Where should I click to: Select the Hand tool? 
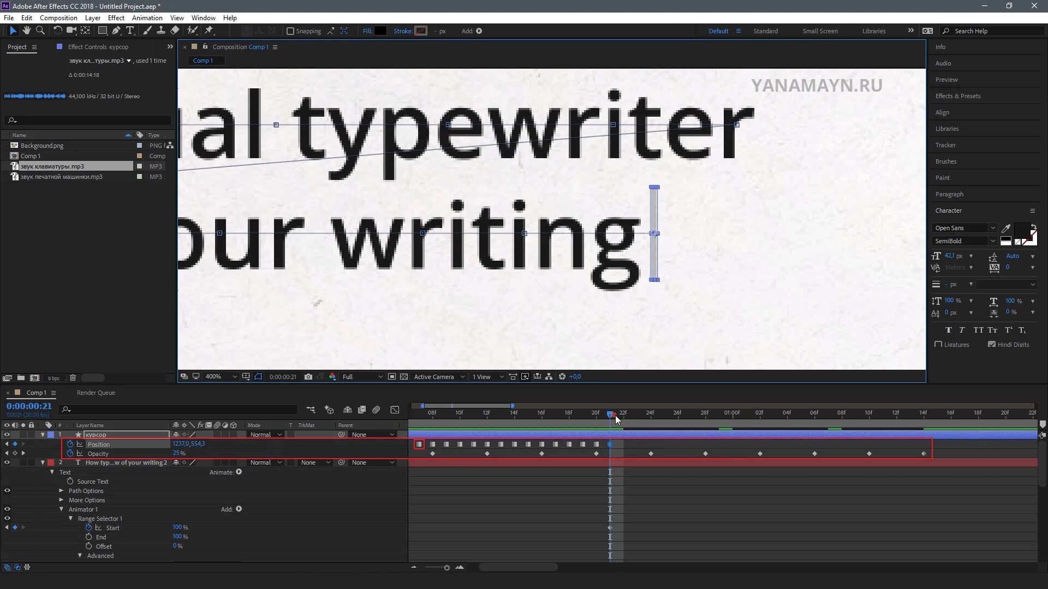(26, 31)
